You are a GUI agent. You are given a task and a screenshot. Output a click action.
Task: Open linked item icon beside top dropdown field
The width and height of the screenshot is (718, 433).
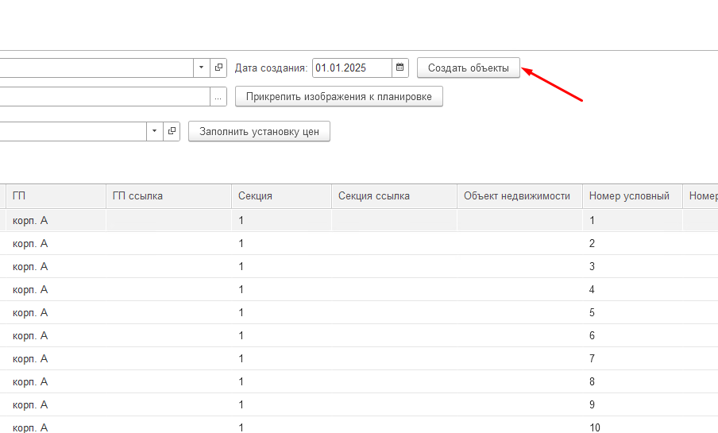218,68
